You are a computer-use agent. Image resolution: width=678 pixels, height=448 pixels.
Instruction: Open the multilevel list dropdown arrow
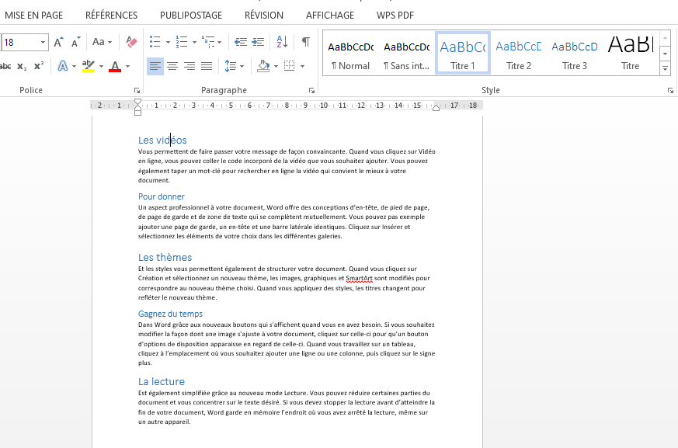pos(220,42)
